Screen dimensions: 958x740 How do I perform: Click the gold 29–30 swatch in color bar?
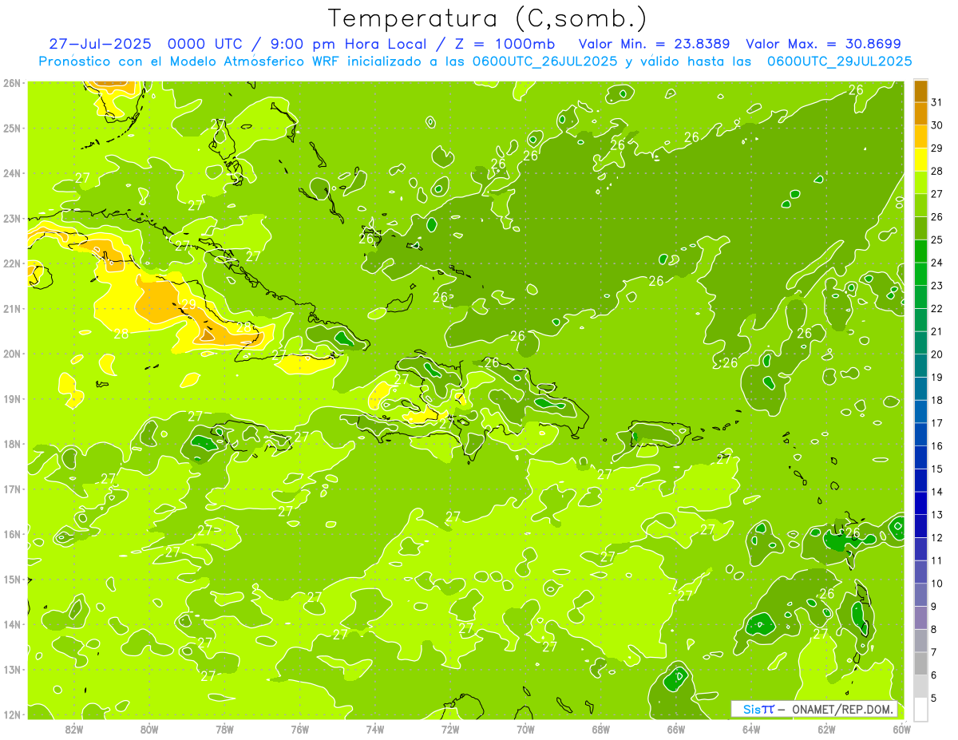(920, 137)
